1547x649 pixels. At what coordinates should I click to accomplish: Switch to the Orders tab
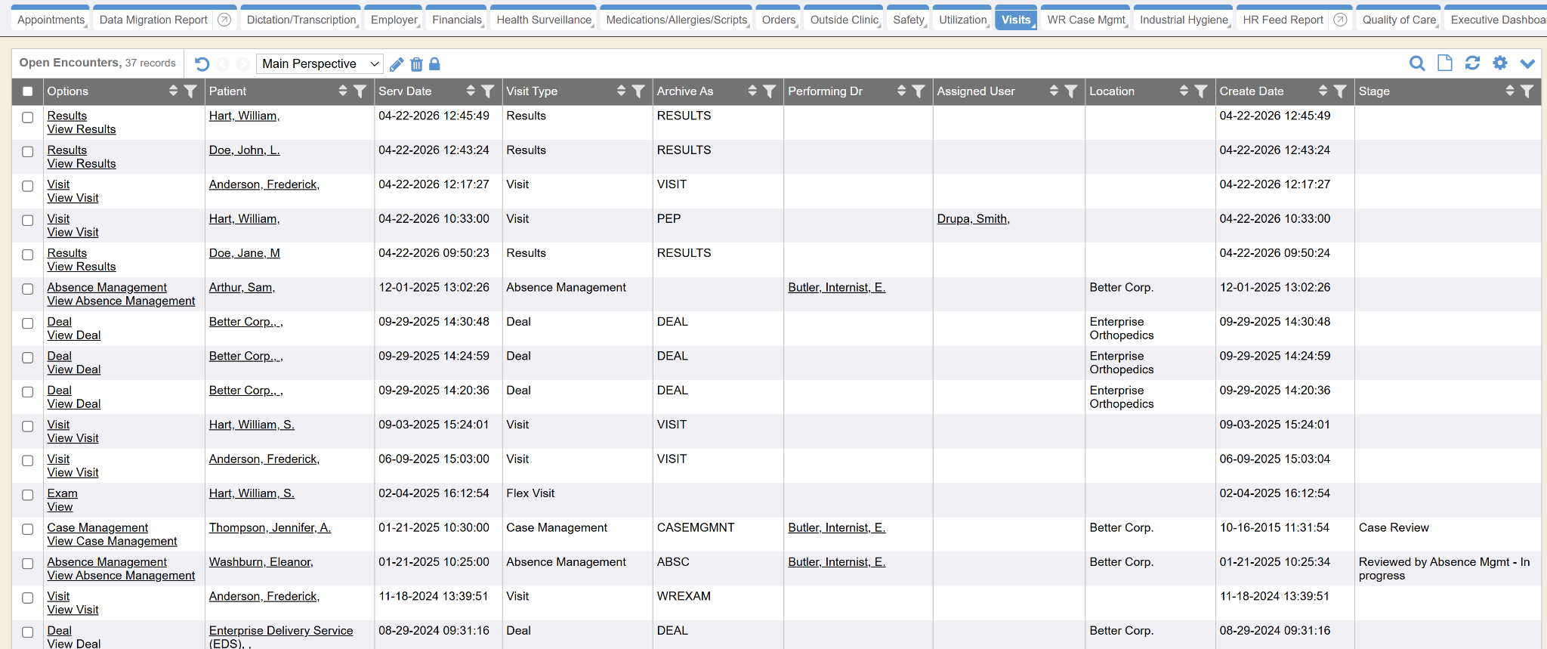coord(779,20)
